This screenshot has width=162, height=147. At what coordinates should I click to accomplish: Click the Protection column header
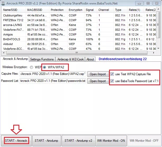[58, 10]
